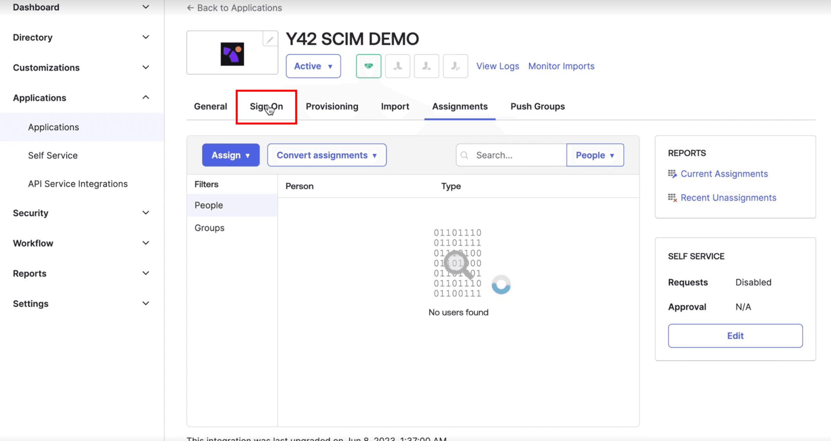Click Edit in the Self Service section
Image resolution: width=831 pixels, height=441 pixels.
735,335
